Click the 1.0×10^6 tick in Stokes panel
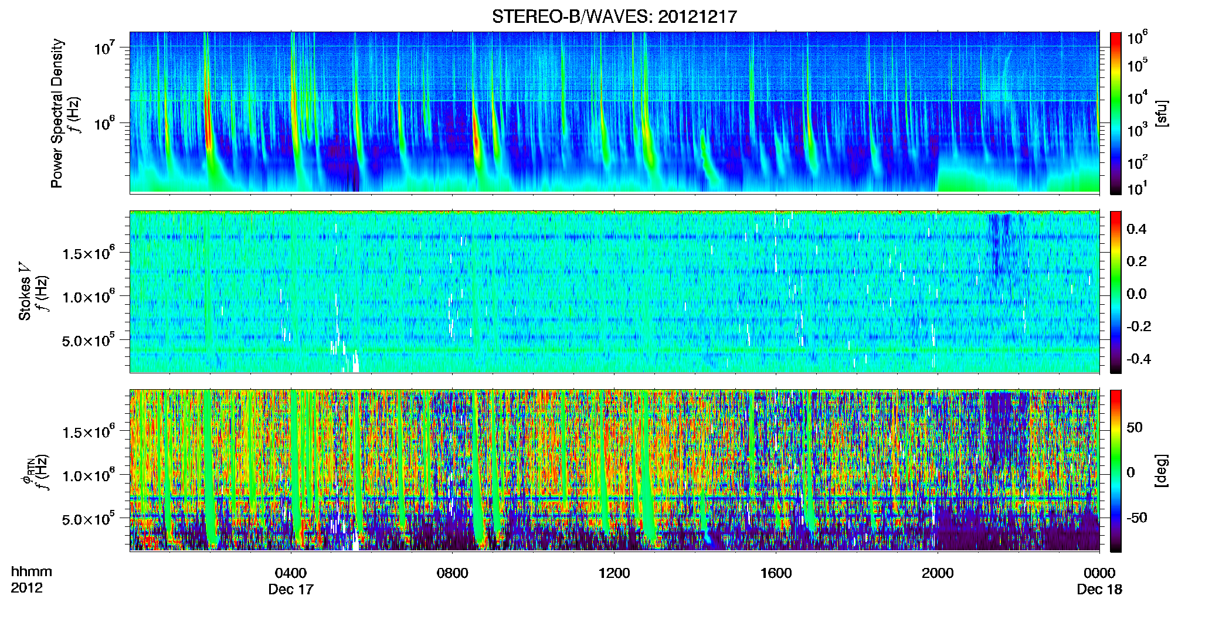This screenshot has height=633, width=1229. pyautogui.click(x=89, y=297)
